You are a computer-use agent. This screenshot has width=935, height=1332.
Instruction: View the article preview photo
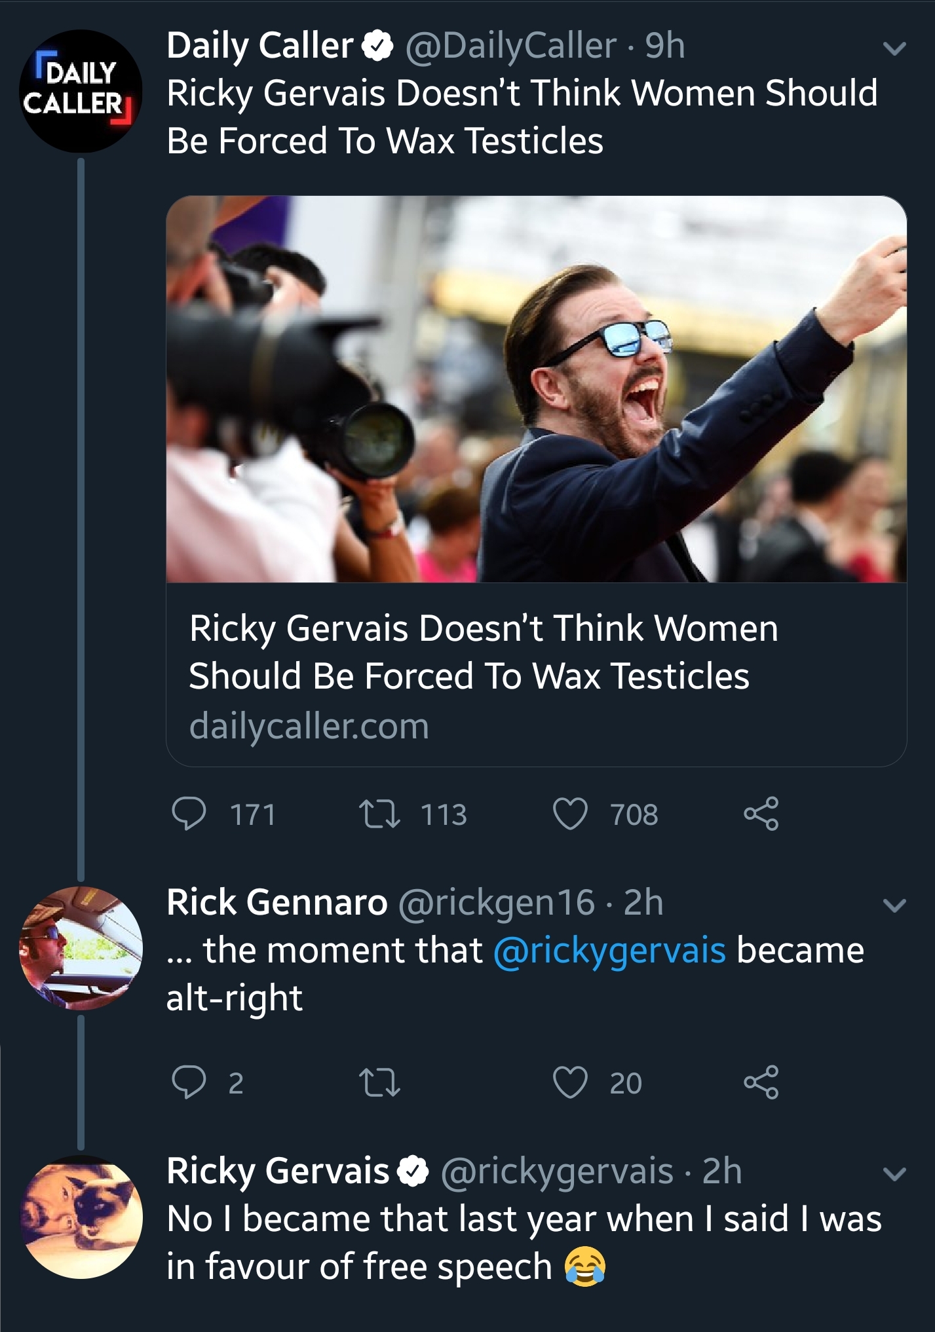[536, 389]
